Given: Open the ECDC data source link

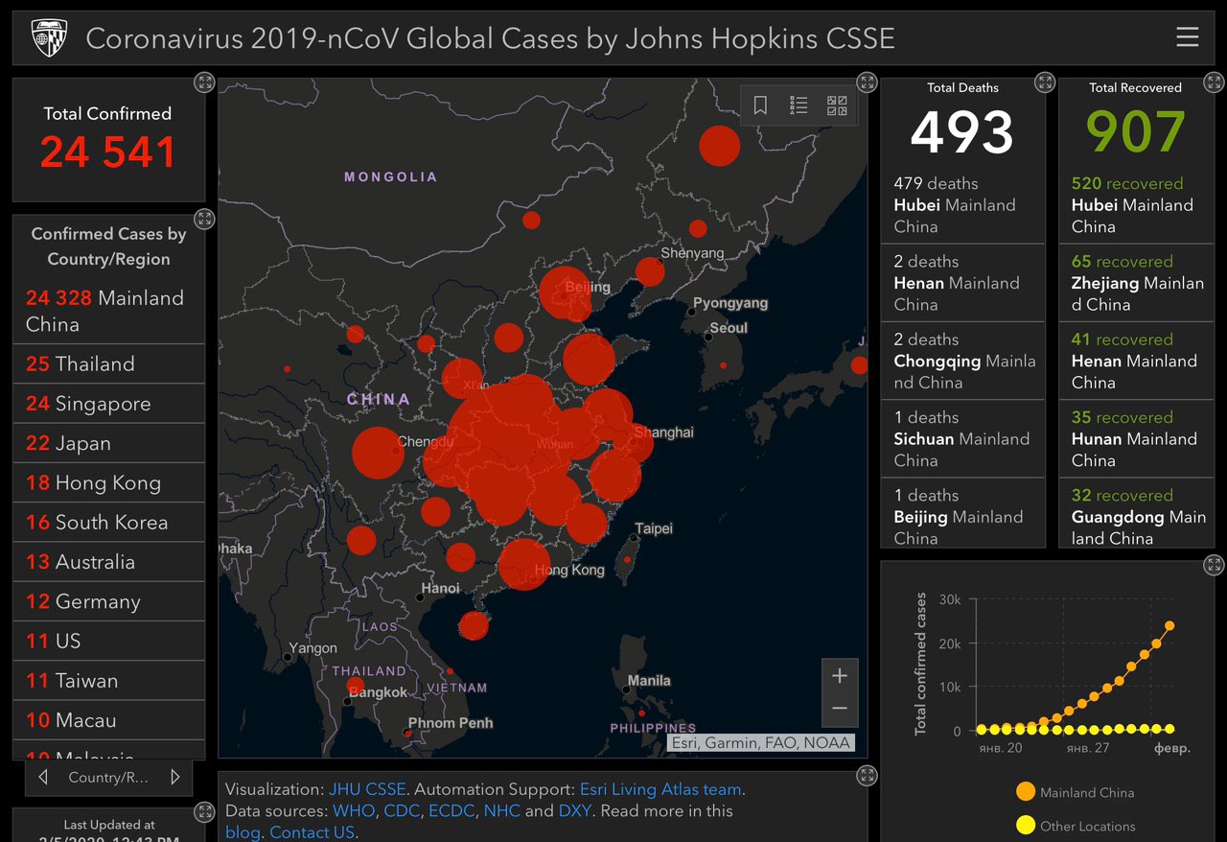Looking at the screenshot, I should coord(451,811).
